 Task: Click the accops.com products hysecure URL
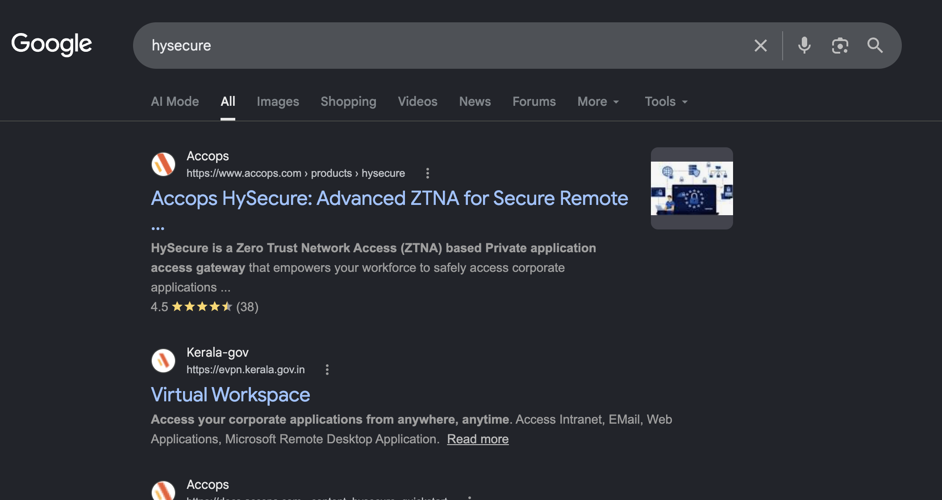296,173
